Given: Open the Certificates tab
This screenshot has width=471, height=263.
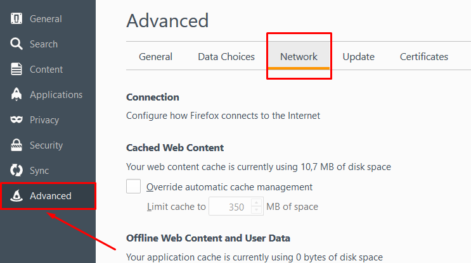Looking at the screenshot, I should pyautogui.click(x=424, y=57).
